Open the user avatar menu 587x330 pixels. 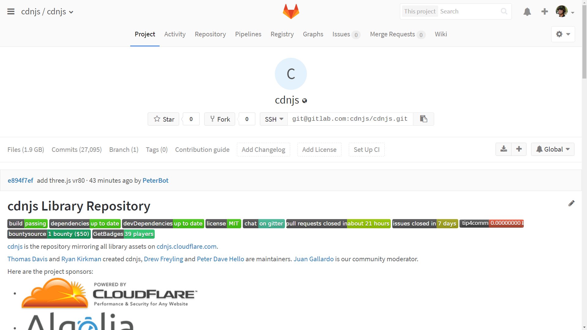pyautogui.click(x=562, y=11)
